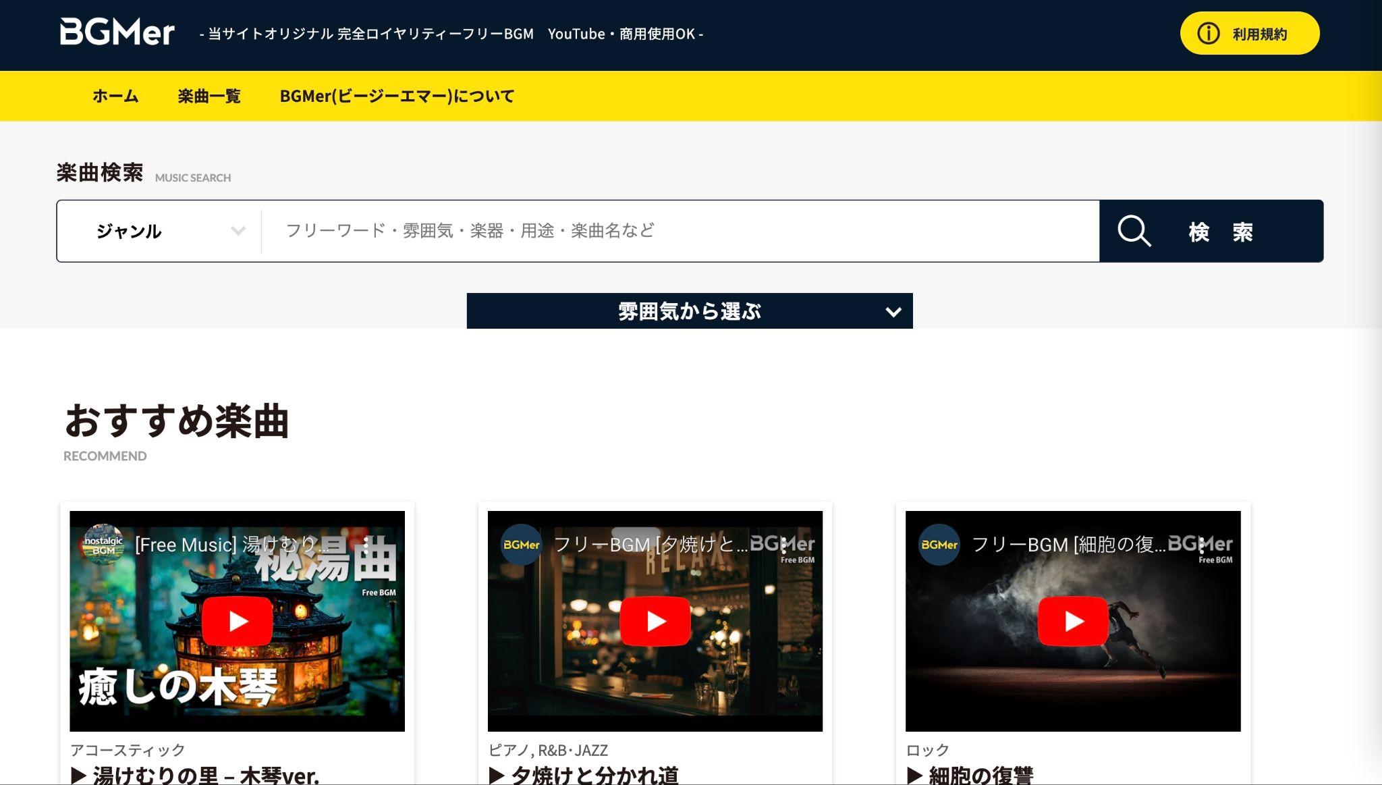
Task: Click the アコースティック genre label
Action: click(x=128, y=750)
